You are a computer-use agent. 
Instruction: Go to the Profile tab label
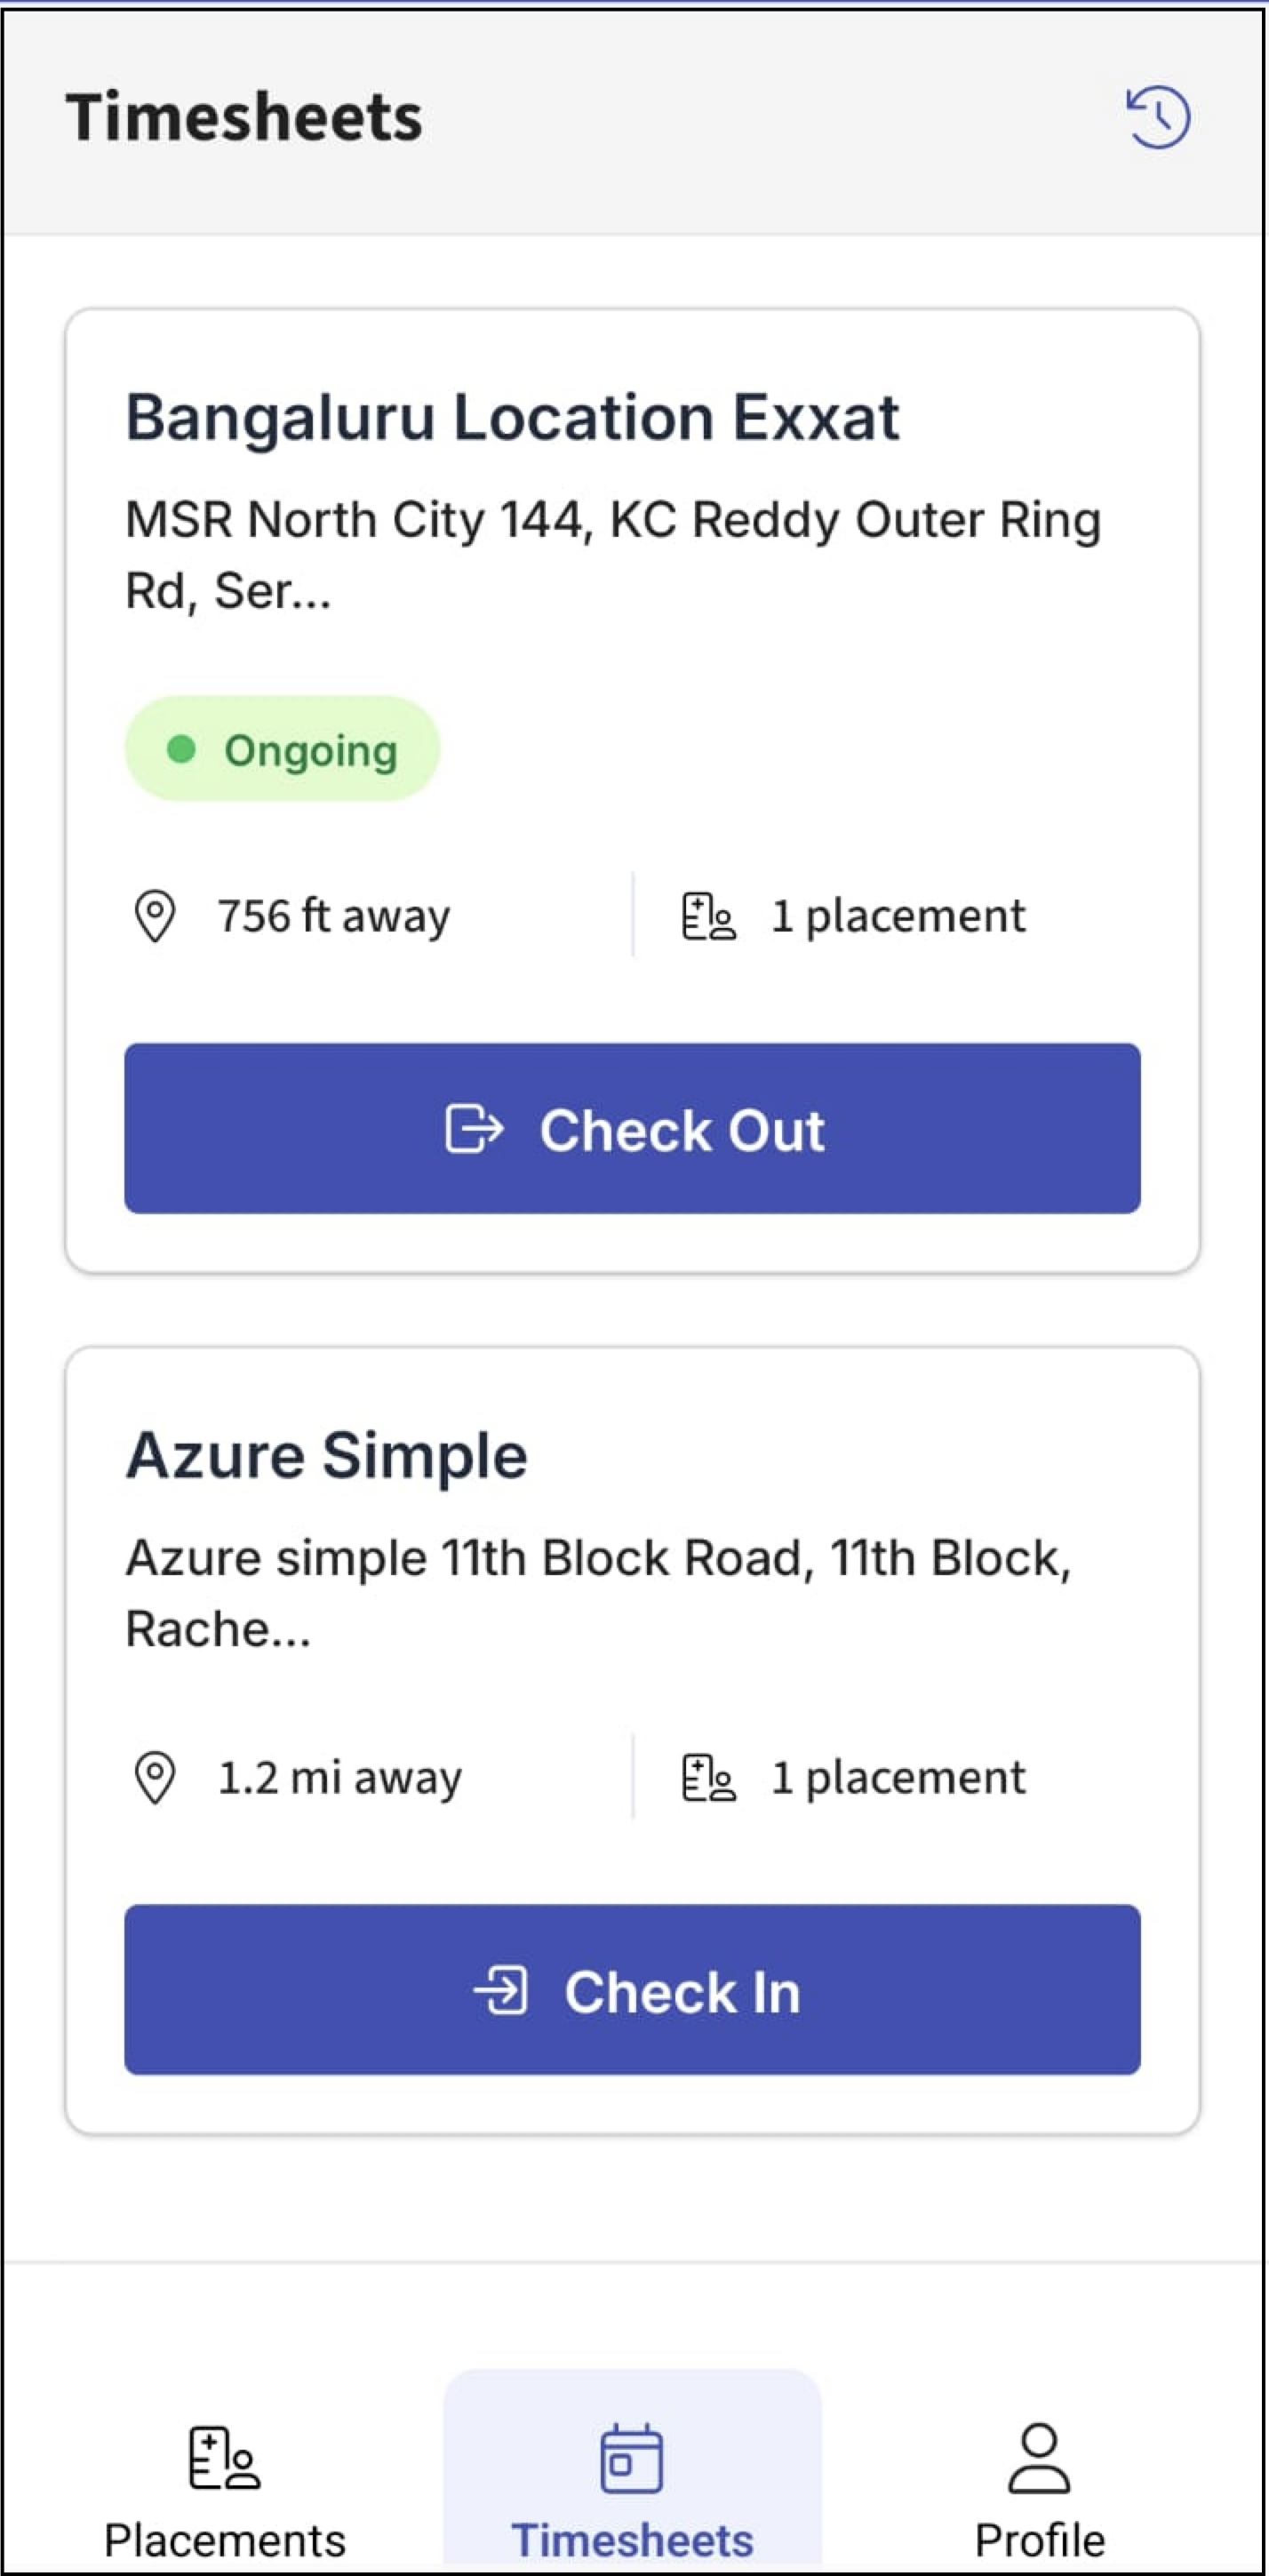click(1039, 2540)
